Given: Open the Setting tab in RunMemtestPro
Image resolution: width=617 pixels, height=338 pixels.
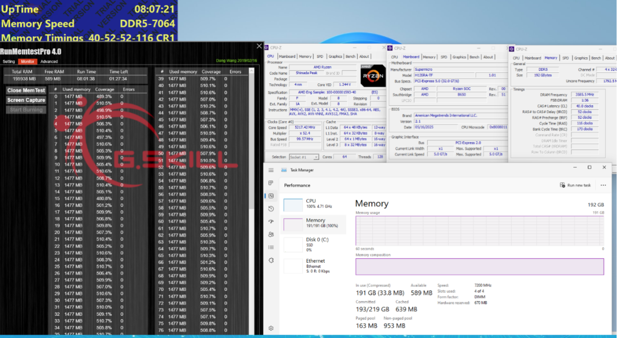Looking at the screenshot, I should pos(9,62).
